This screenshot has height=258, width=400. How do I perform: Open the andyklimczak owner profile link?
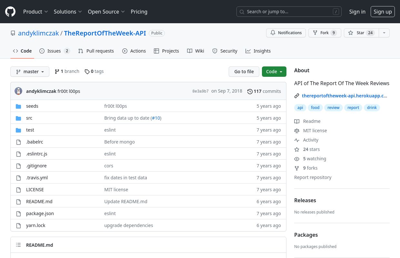coord(38,33)
